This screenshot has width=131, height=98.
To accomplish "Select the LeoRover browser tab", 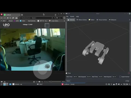I will 12,15.
